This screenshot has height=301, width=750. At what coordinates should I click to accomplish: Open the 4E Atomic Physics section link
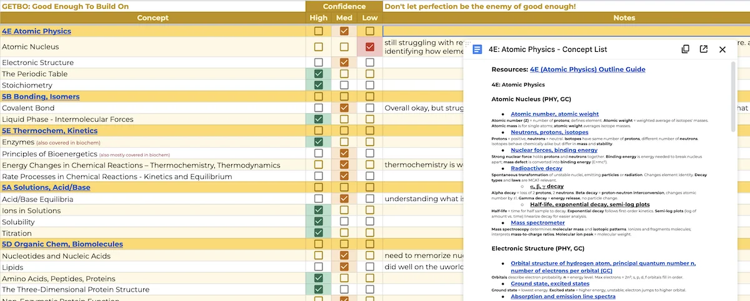[x=36, y=31]
